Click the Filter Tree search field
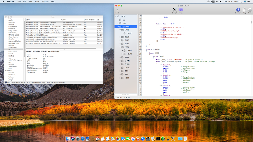The height and width of the screenshot is (142, 253). point(126,95)
